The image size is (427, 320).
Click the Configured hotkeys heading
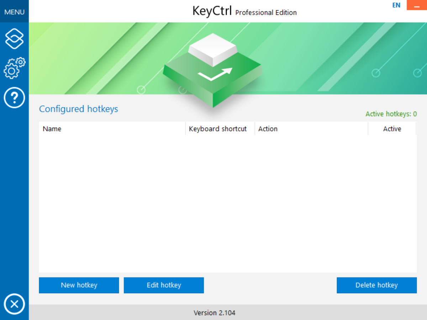point(78,109)
